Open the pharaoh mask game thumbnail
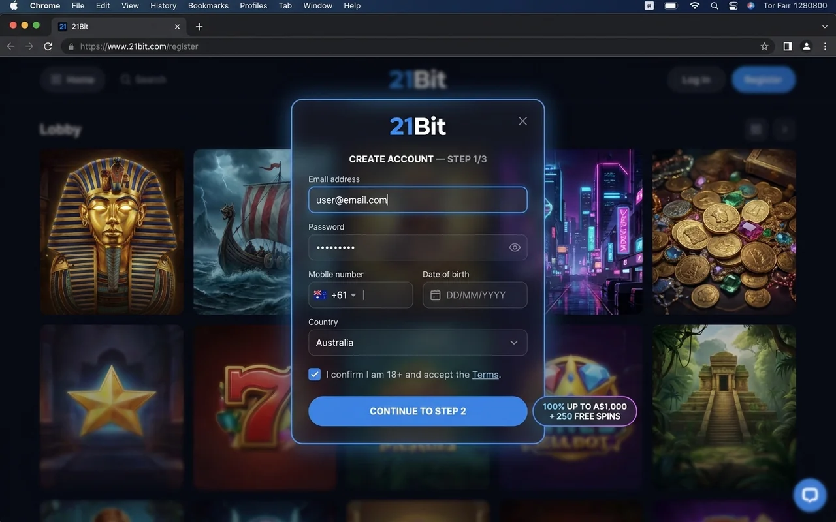The height and width of the screenshot is (522, 836). 112,232
